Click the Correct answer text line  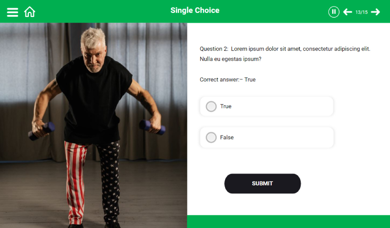point(228,79)
